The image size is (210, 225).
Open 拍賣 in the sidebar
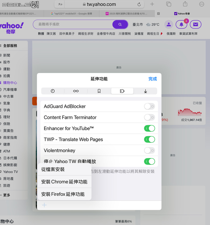click(7, 76)
